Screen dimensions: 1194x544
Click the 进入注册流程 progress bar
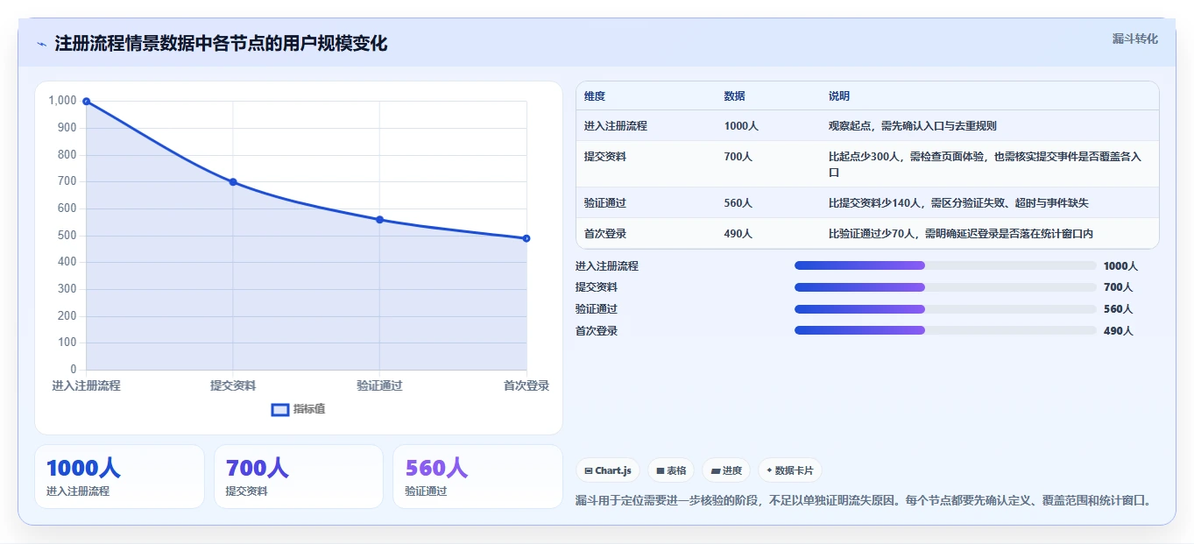(945, 265)
